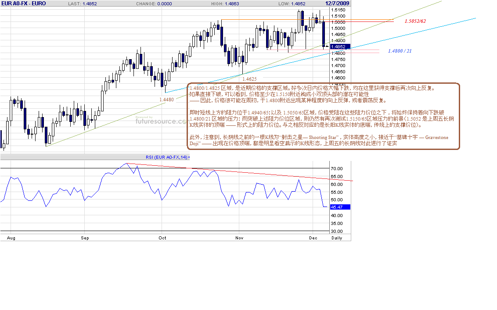Viewport: 497px width, 310px height.
Task: Click the 60.00 RSI axis label
Action: point(337,185)
